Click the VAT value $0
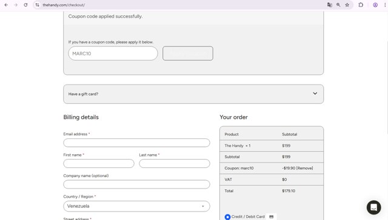The height and width of the screenshot is (220, 388). point(284,180)
